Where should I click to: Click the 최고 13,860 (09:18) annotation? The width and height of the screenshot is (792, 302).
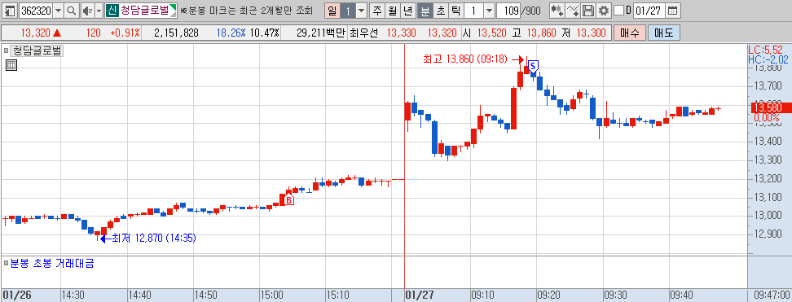(x=464, y=59)
